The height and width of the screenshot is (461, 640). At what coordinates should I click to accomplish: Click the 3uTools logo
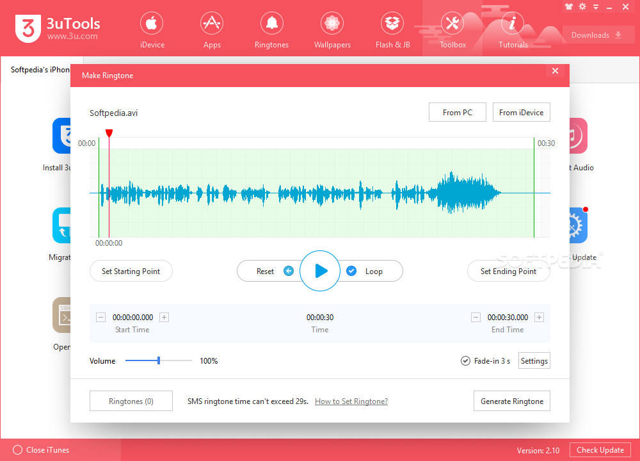click(58, 28)
